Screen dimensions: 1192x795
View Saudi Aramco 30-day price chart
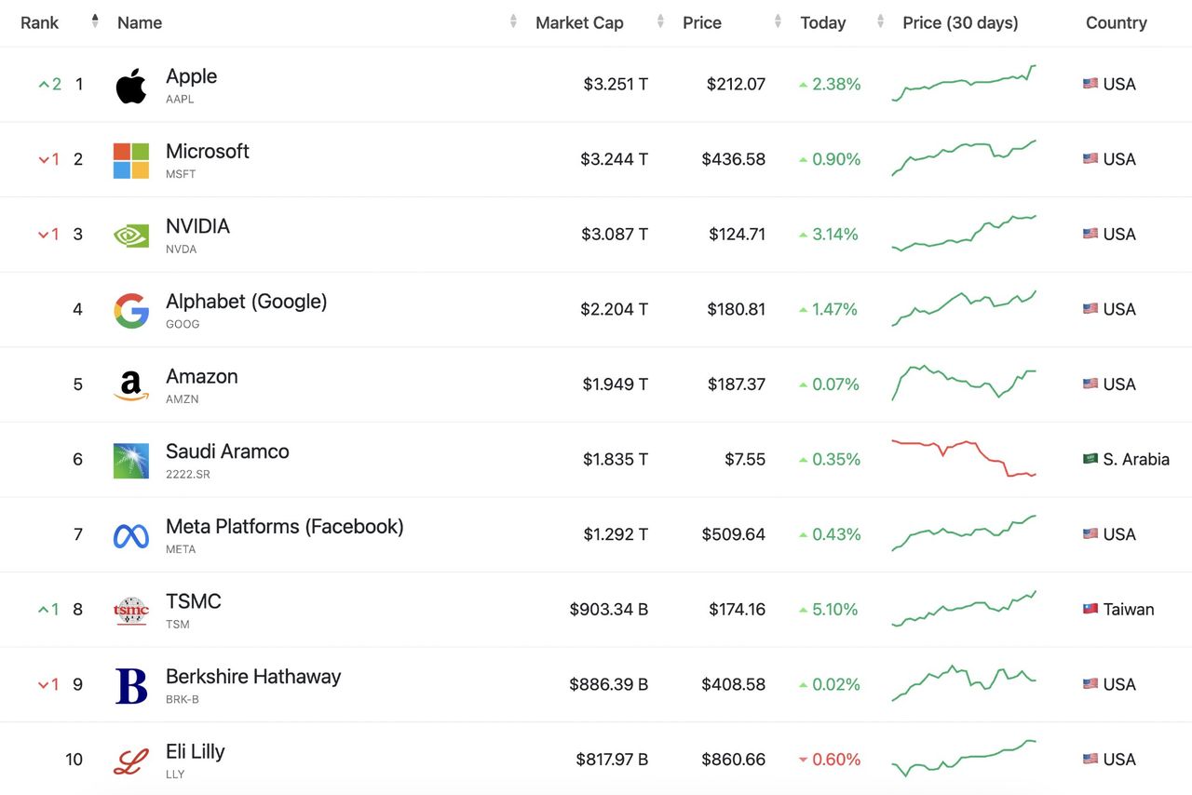click(x=964, y=458)
